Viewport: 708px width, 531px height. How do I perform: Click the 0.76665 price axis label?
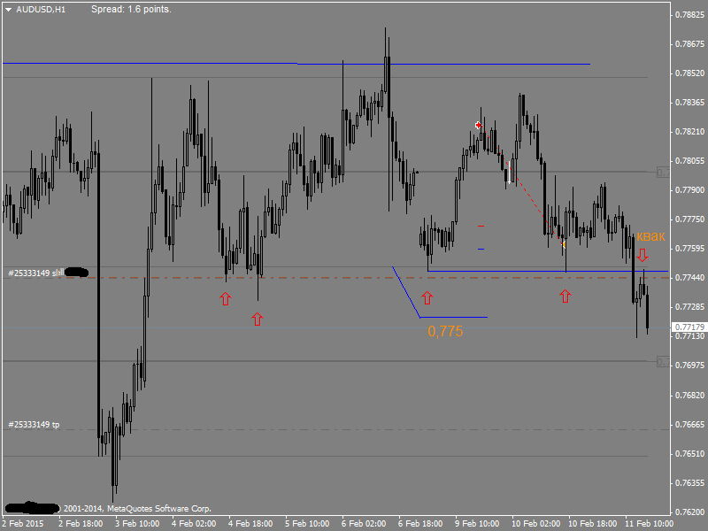689,425
